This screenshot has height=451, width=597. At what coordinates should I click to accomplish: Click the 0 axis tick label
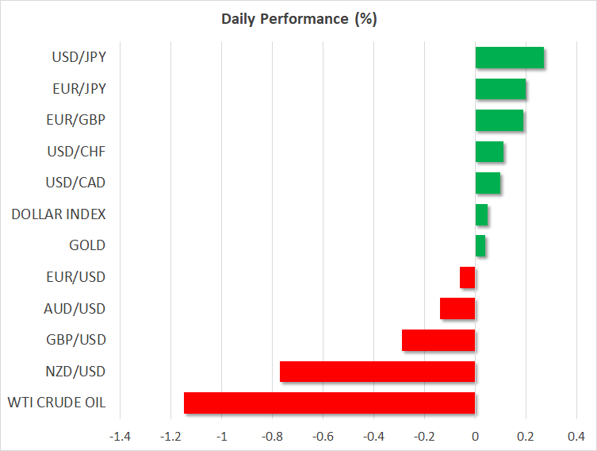tap(475, 436)
